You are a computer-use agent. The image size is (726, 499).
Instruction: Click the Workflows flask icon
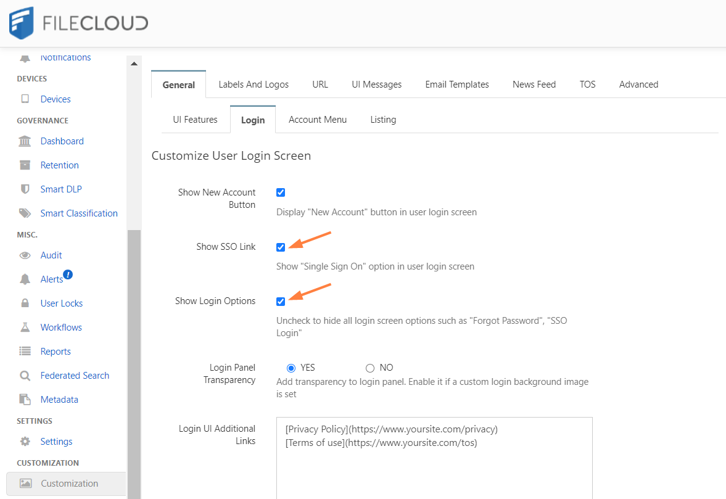click(25, 328)
